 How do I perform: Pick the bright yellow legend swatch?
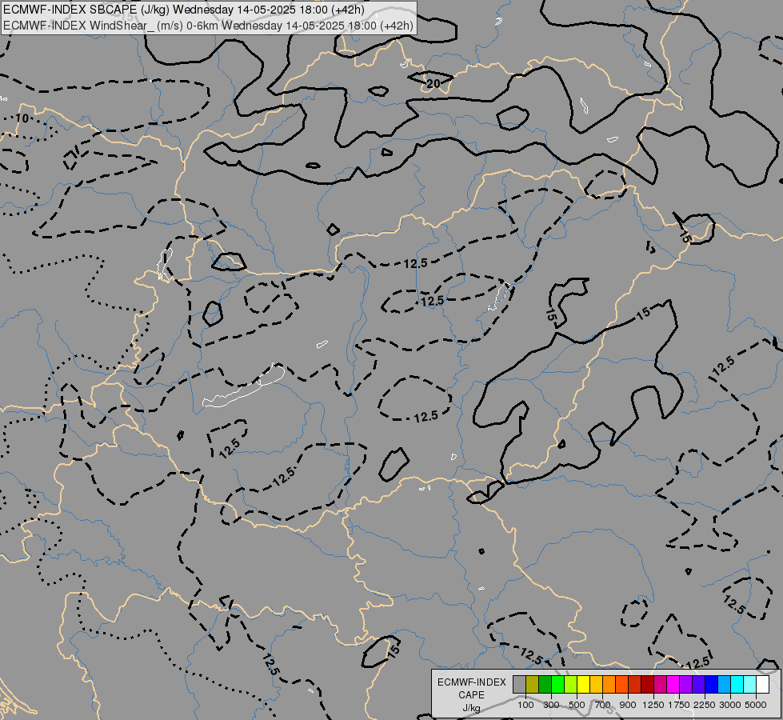pyautogui.click(x=584, y=685)
